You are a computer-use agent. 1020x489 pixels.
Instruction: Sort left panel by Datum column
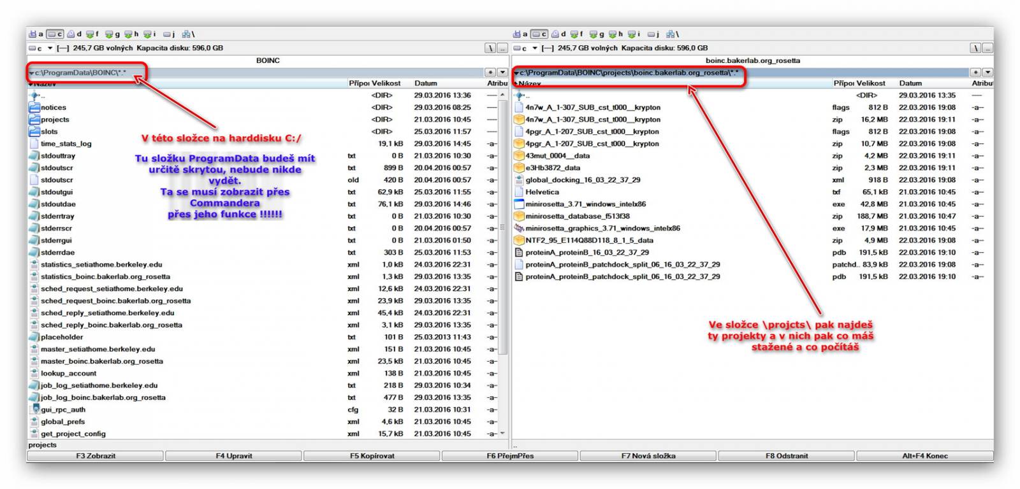pyautogui.click(x=426, y=83)
